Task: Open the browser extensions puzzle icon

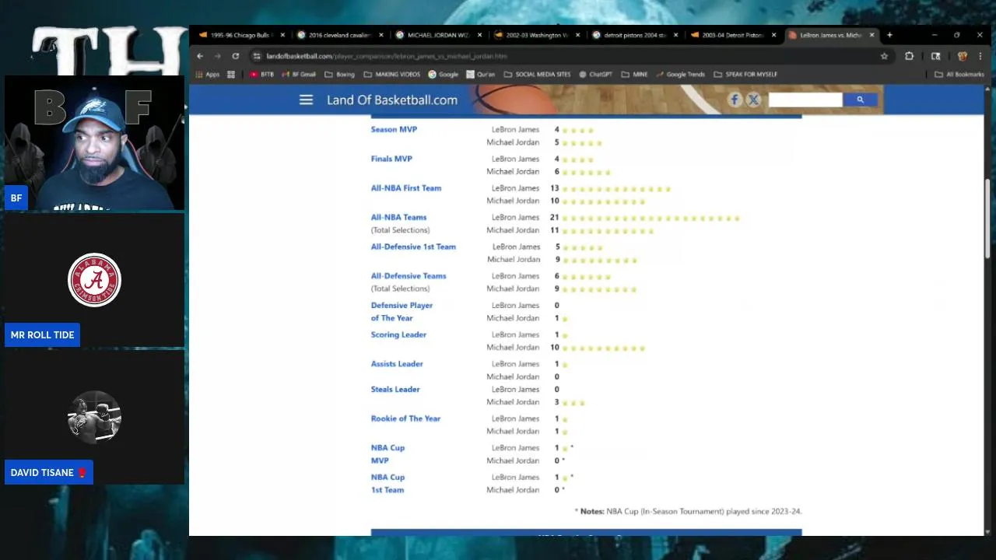Action: coord(909,56)
